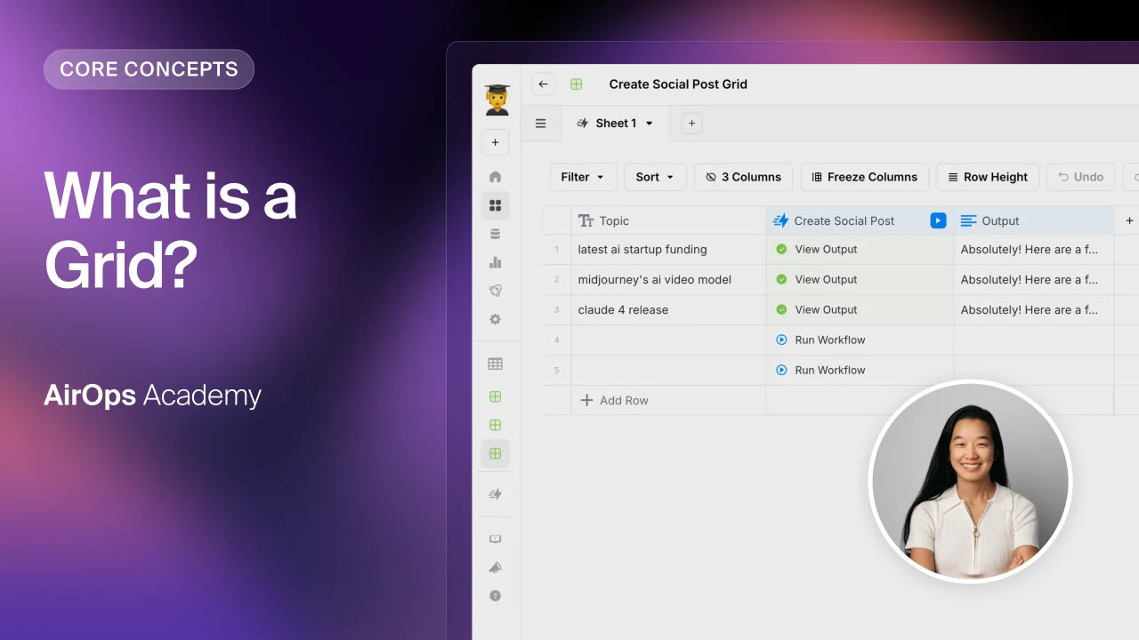Click the plus button in the sidebar
This screenshot has width=1139, height=640.
tap(496, 142)
